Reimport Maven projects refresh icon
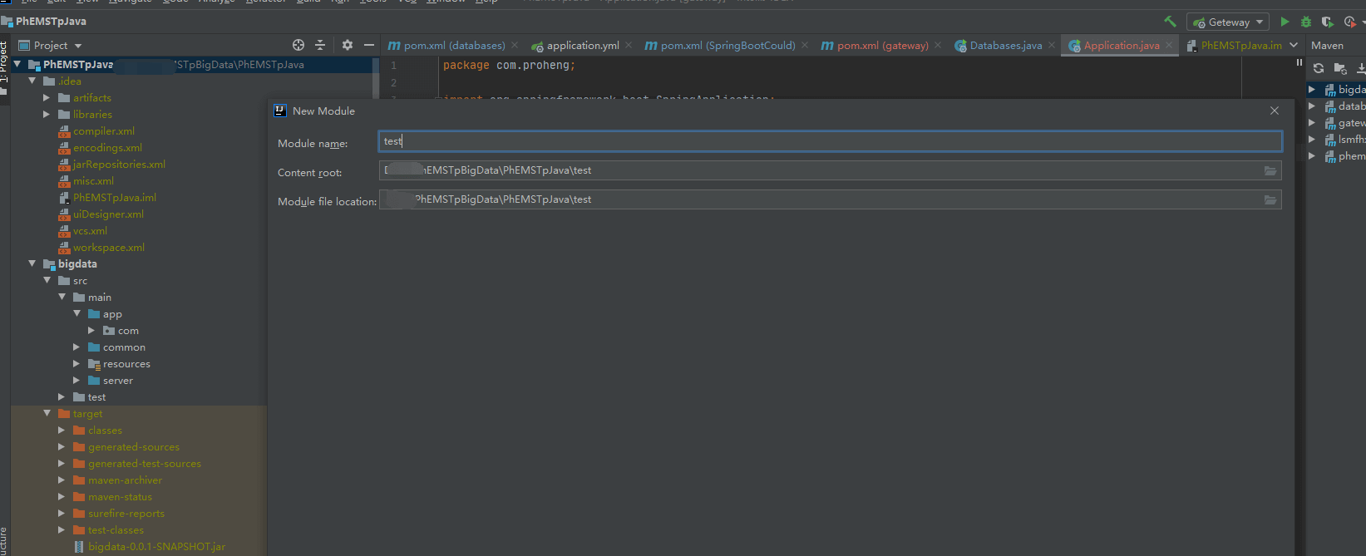1366x556 pixels. tap(1319, 68)
